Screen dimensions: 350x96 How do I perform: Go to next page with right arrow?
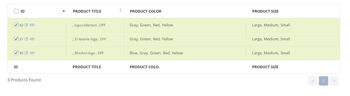pyautogui.click(x=334, y=81)
